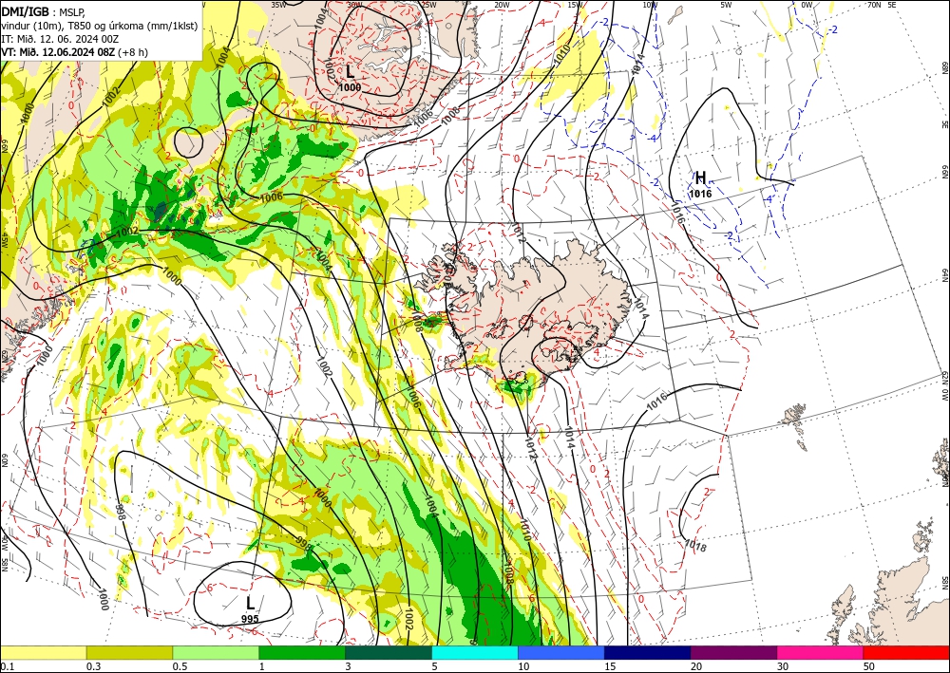Select the cyan 5 mm legend swatch

coord(475,652)
